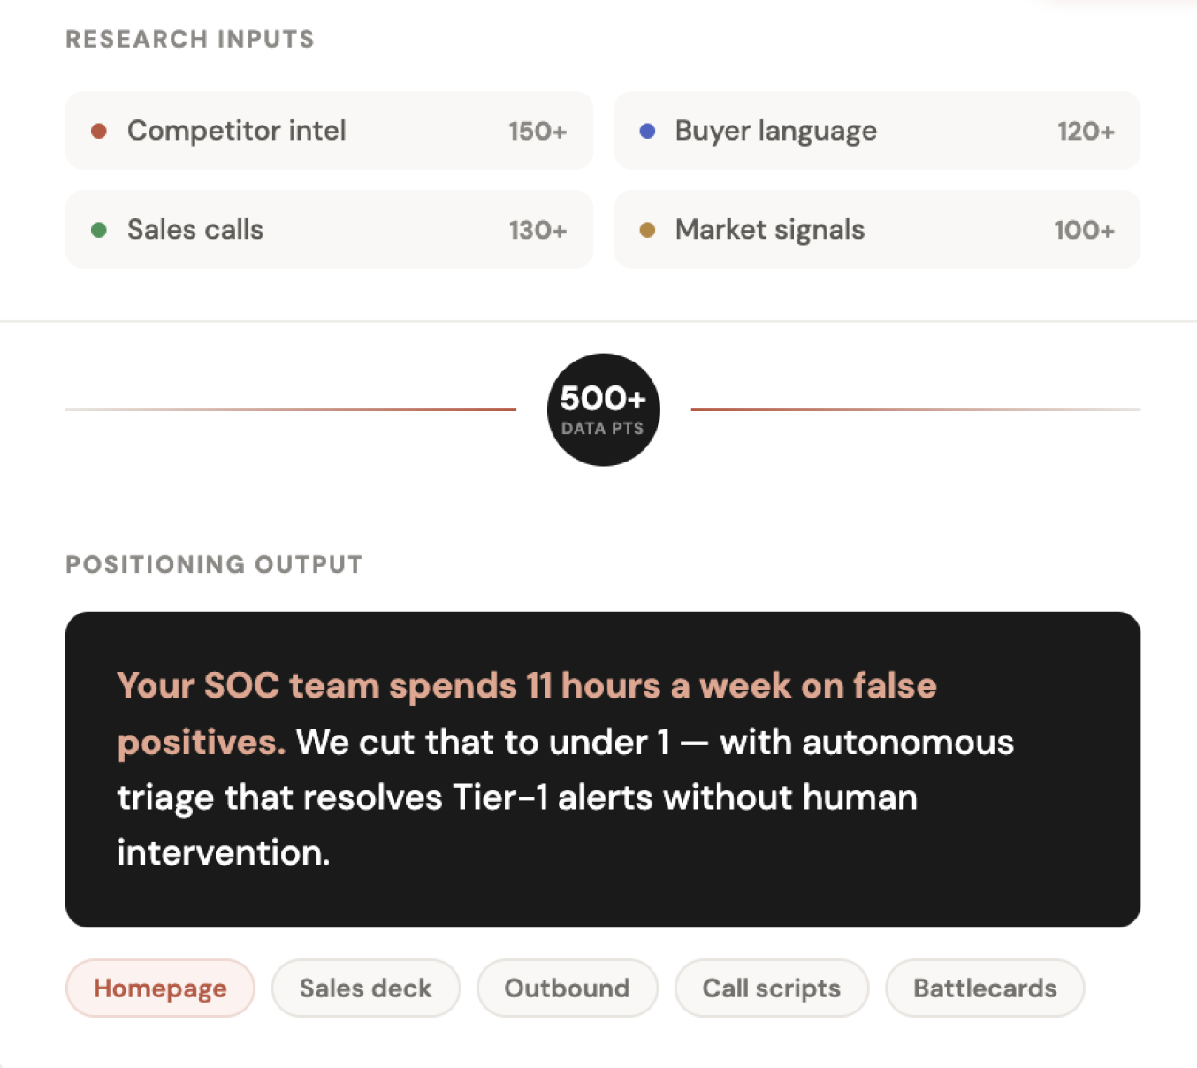This screenshot has width=1197, height=1068.
Task: Click the red dot beside Competitor intel
Action: tap(99, 131)
